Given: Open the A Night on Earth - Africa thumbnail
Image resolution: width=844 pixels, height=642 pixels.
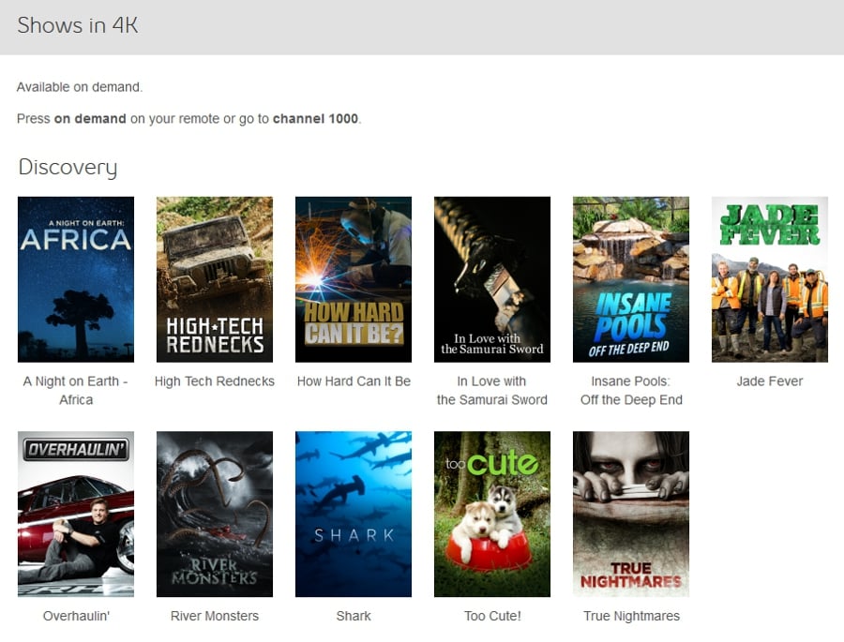Looking at the screenshot, I should pos(75,278).
